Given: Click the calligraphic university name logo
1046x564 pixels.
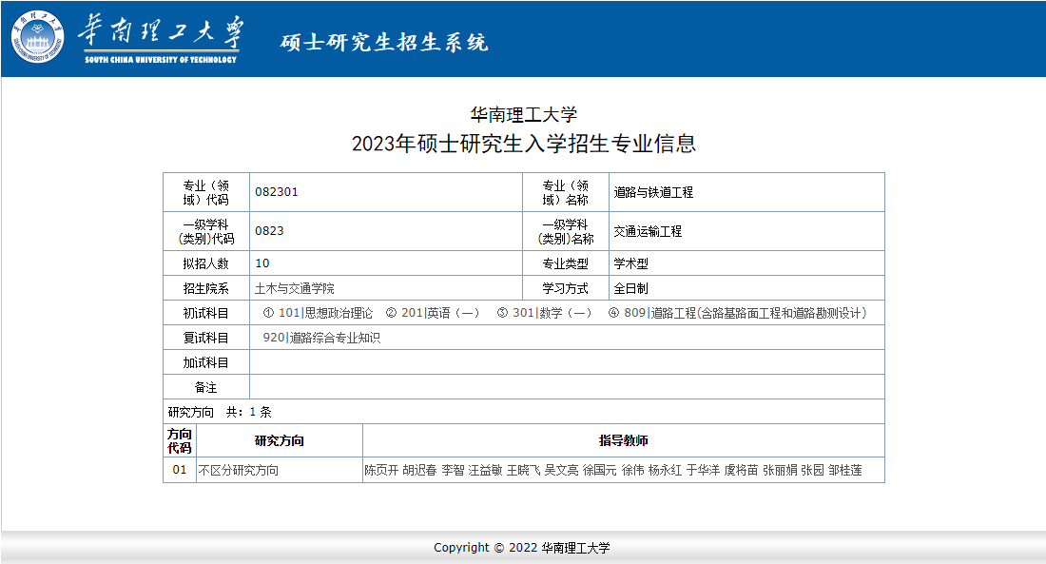Looking at the screenshot, I should pos(161,39).
